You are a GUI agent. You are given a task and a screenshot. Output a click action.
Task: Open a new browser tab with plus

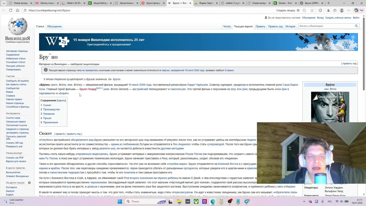click(x=328, y=3)
